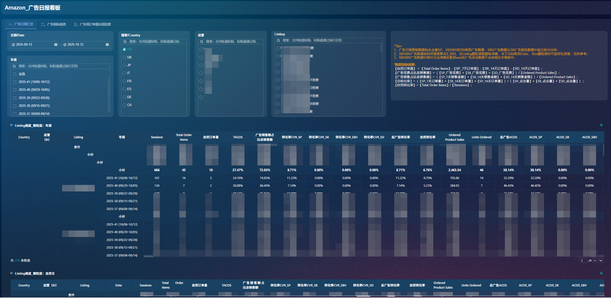Check the 全选 checkbox in 年周 filter
Image resolution: width=611 pixels, height=298 pixels.
(x=15, y=74)
